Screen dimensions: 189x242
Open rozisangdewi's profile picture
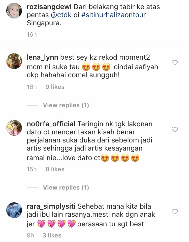(14, 11)
